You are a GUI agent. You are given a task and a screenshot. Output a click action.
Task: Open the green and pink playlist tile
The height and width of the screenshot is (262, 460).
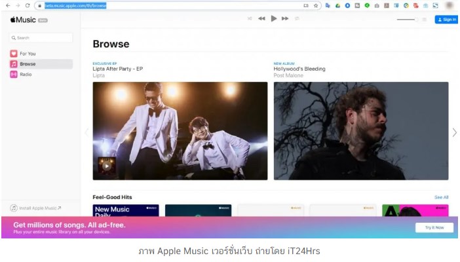click(415, 211)
